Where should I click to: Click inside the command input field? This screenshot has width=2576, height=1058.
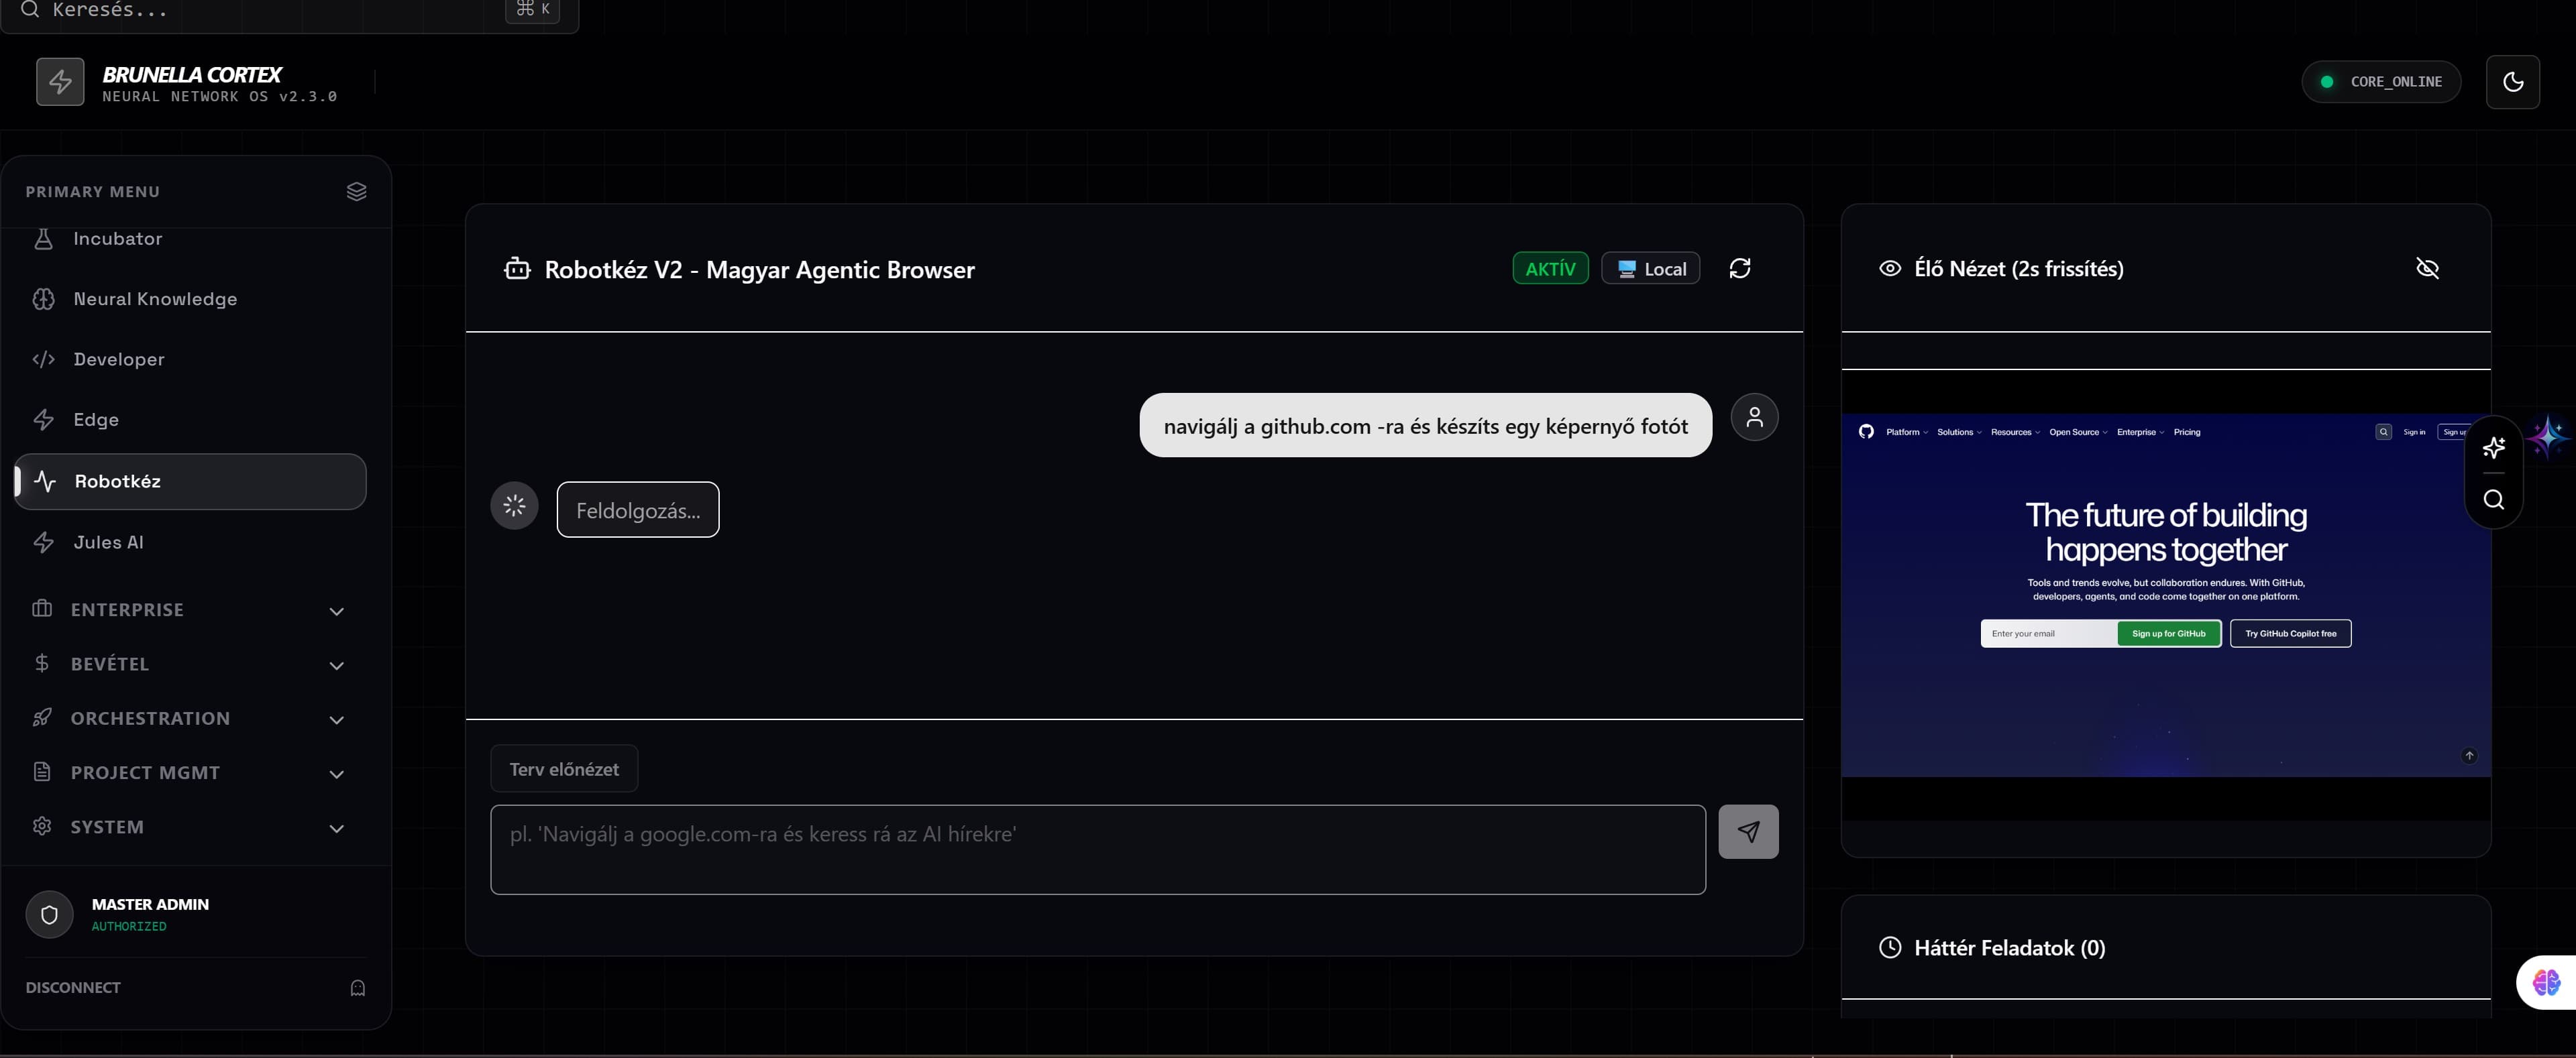pyautogui.click(x=1097, y=849)
